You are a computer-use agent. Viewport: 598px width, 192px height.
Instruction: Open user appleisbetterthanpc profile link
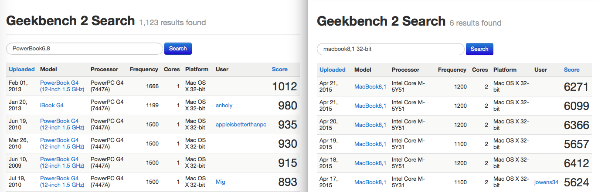point(241,124)
